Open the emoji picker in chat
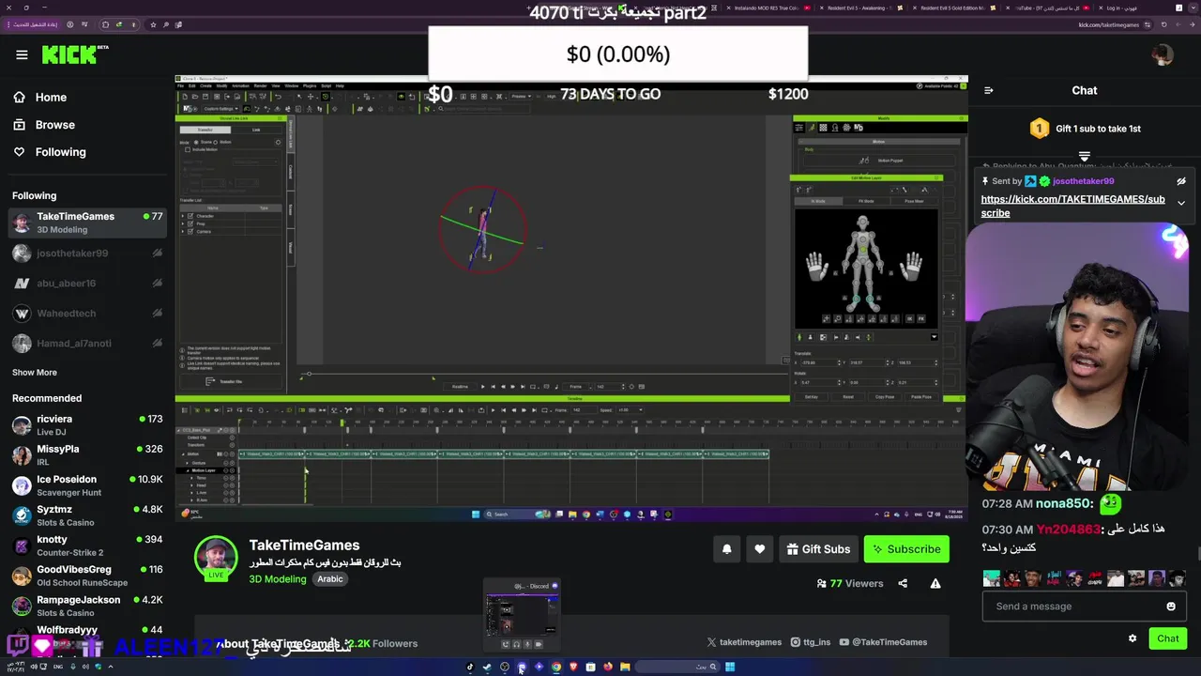1201x676 pixels. pos(1171,607)
